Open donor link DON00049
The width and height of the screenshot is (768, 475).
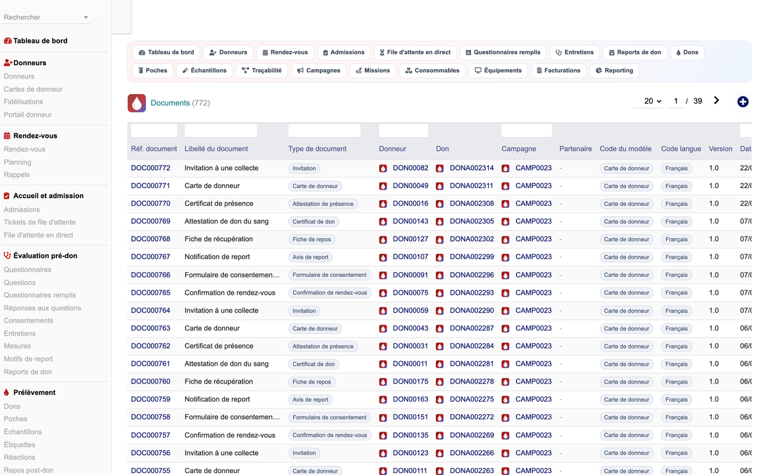pyautogui.click(x=411, y=186)
